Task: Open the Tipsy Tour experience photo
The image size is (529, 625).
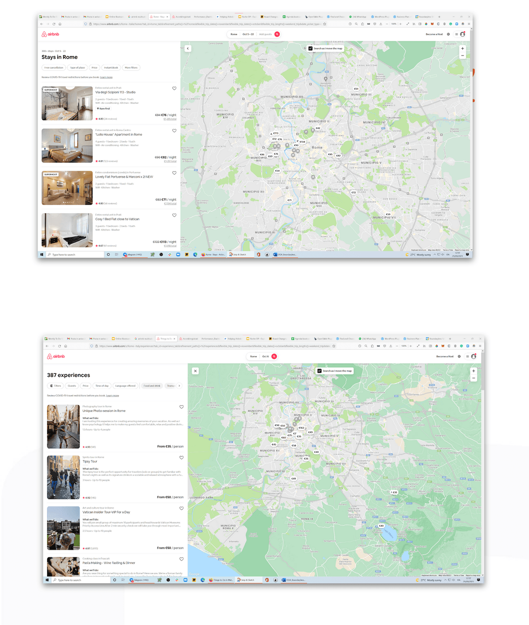Action: point(64,477)
